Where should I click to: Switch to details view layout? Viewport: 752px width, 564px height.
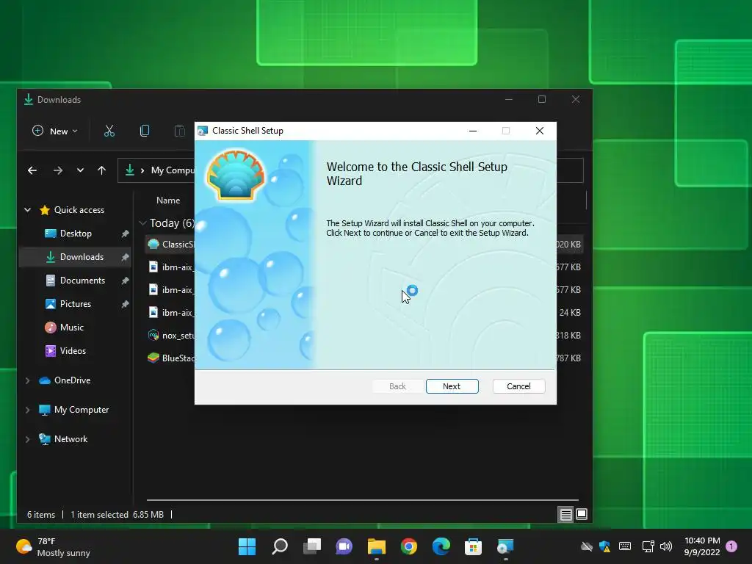click(566, 515)
